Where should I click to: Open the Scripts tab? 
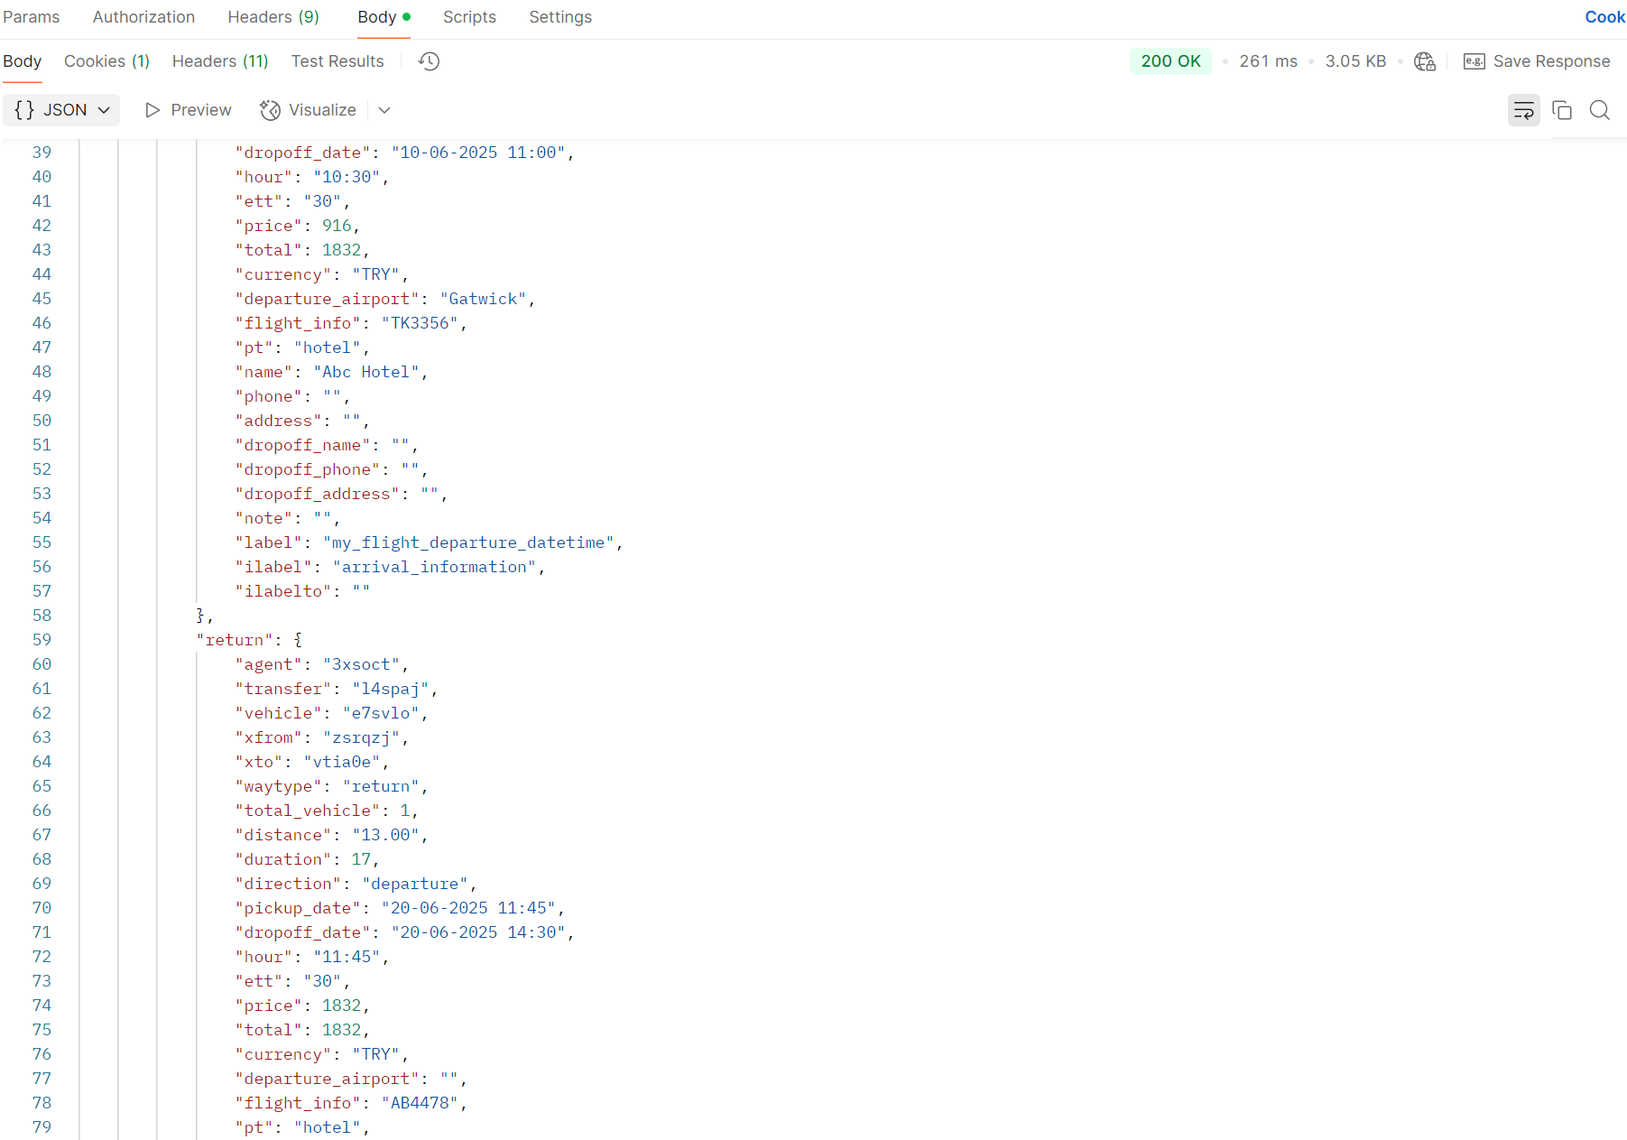pos(469,17)
